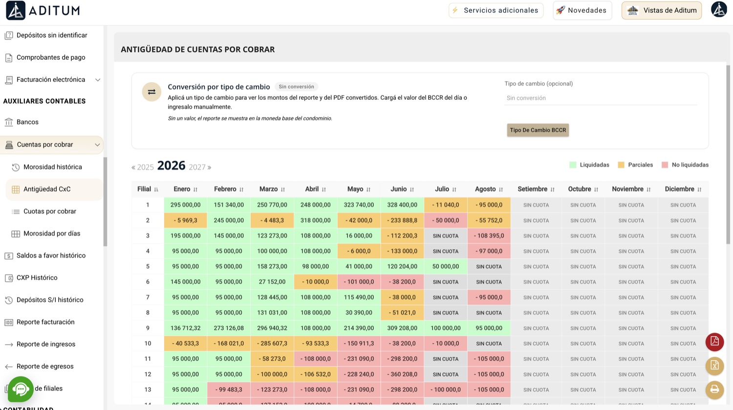This screenshot has width=733, height=410.
Task: Open the green chat support bubble
Action: (x=21, y=389)
